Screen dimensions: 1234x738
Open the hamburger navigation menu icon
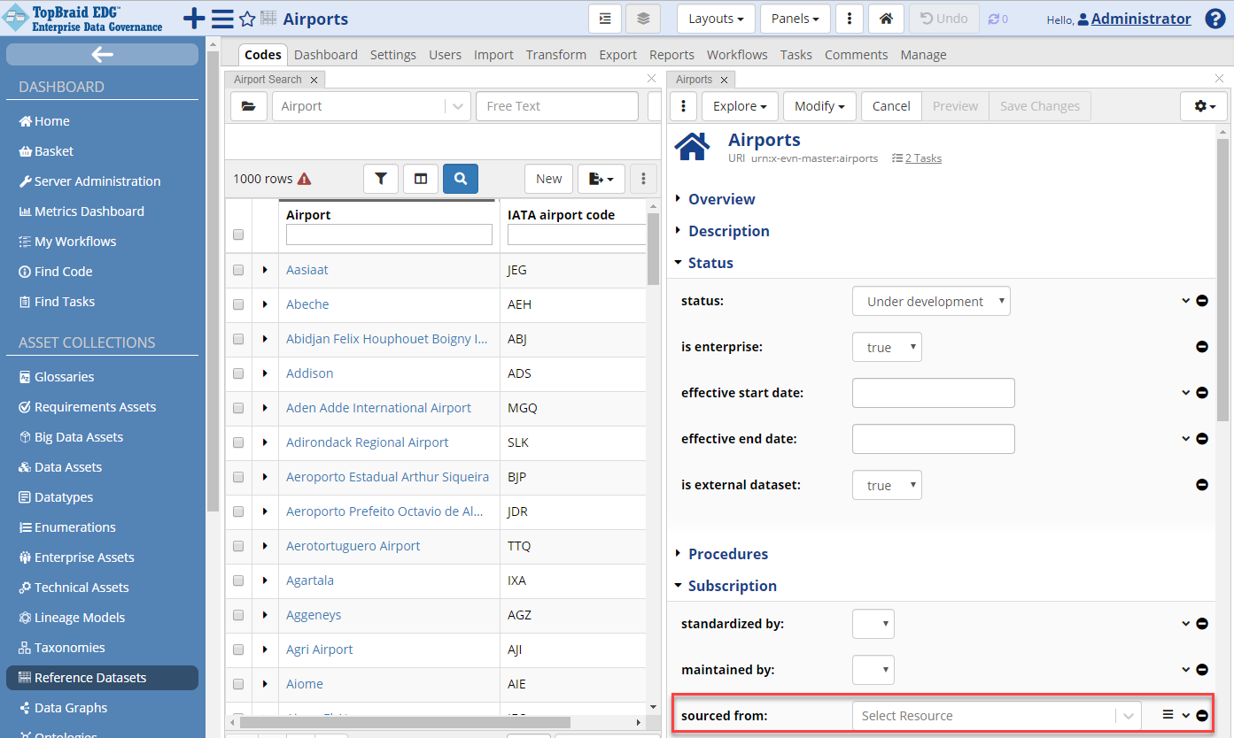pos(222,19)
